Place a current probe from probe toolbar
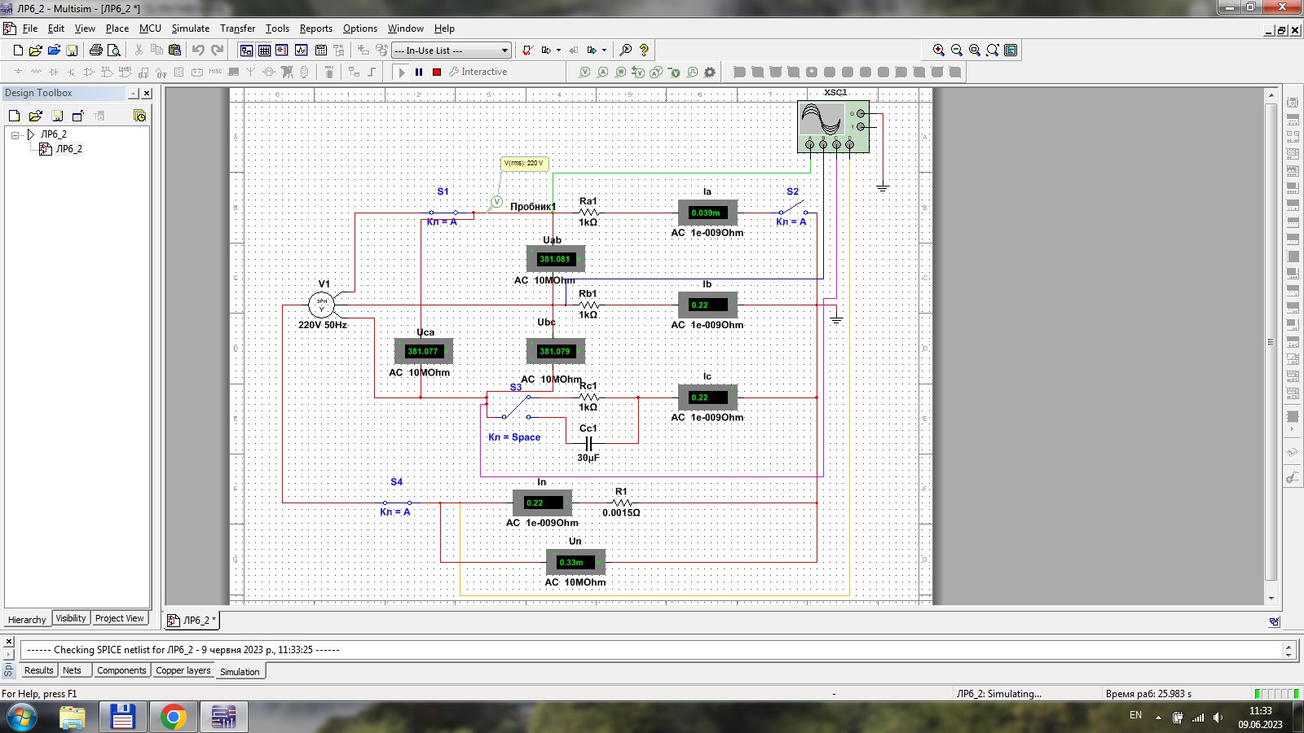 602,72
